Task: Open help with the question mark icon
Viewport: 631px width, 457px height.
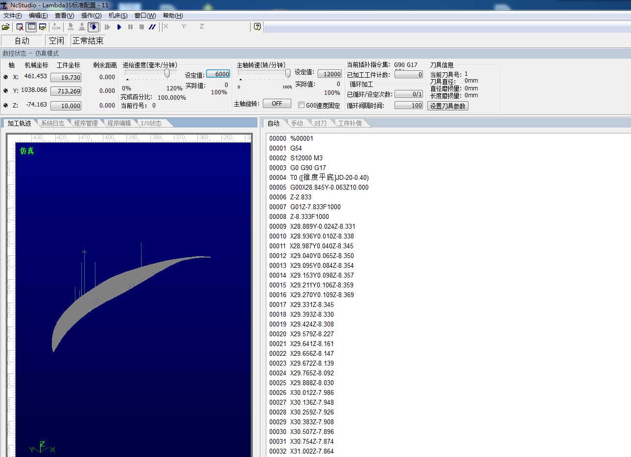Action: (257, 27)
